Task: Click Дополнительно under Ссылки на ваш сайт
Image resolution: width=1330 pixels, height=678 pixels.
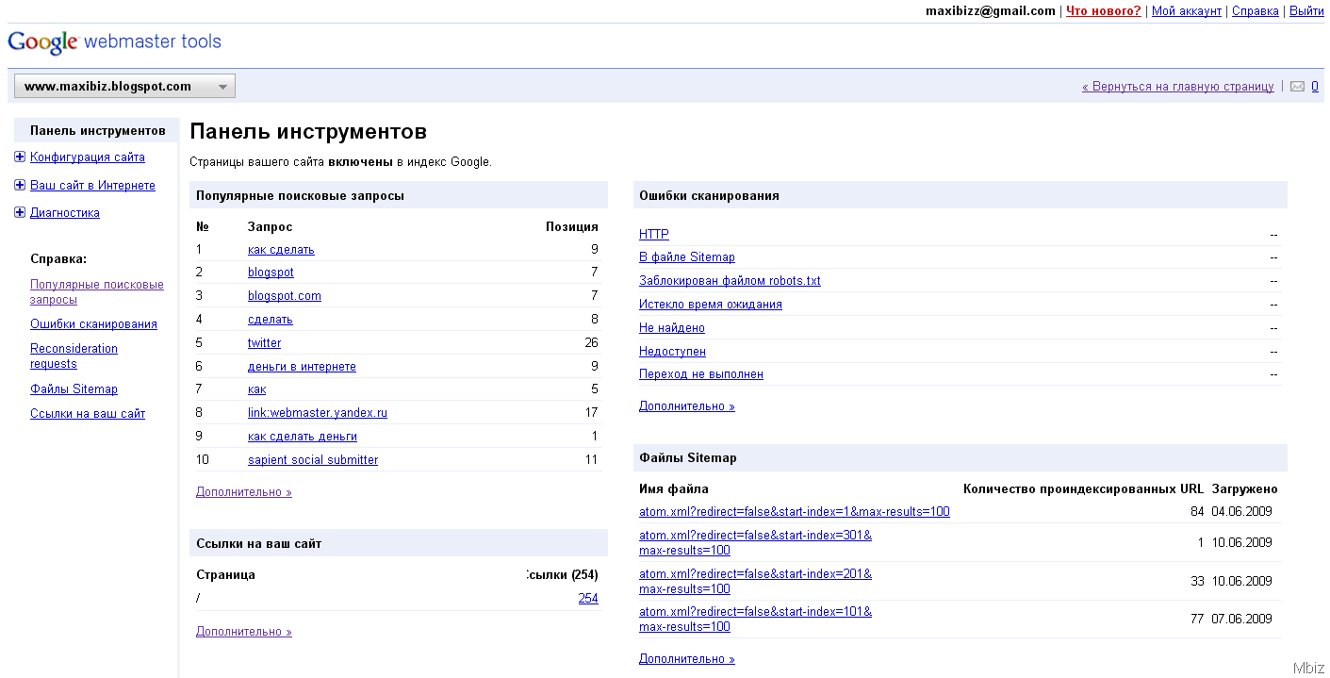Action: click(244, 632)
